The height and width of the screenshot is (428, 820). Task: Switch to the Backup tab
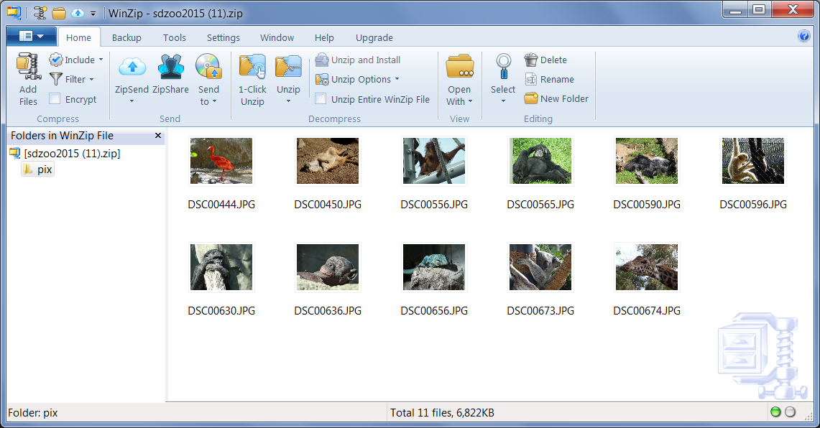coord(126,37)
